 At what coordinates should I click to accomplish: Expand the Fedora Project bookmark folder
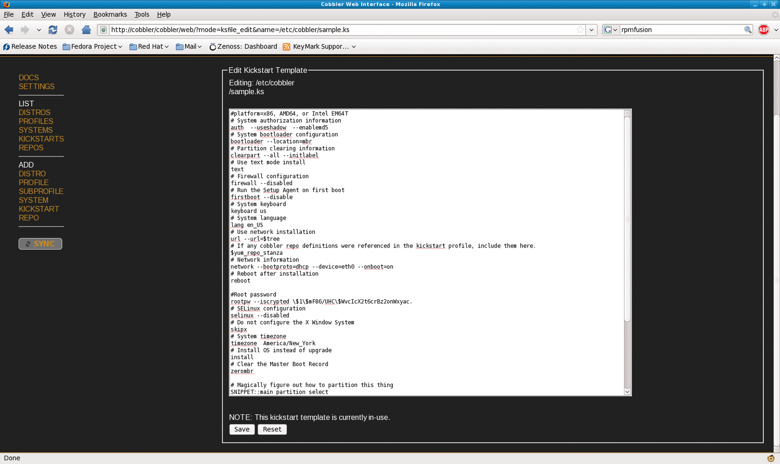tap(93, 47)
